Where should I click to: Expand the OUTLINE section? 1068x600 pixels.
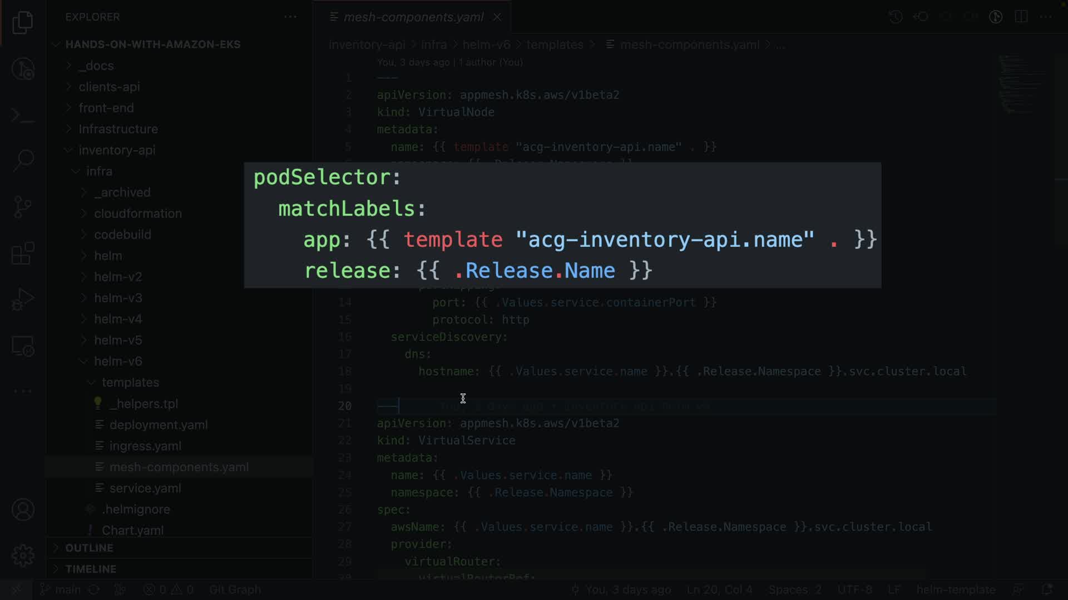pos(89,548)
